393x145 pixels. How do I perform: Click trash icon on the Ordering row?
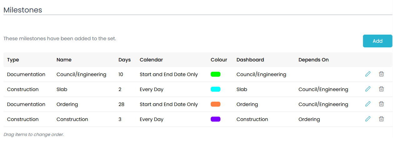click(381, 104)
